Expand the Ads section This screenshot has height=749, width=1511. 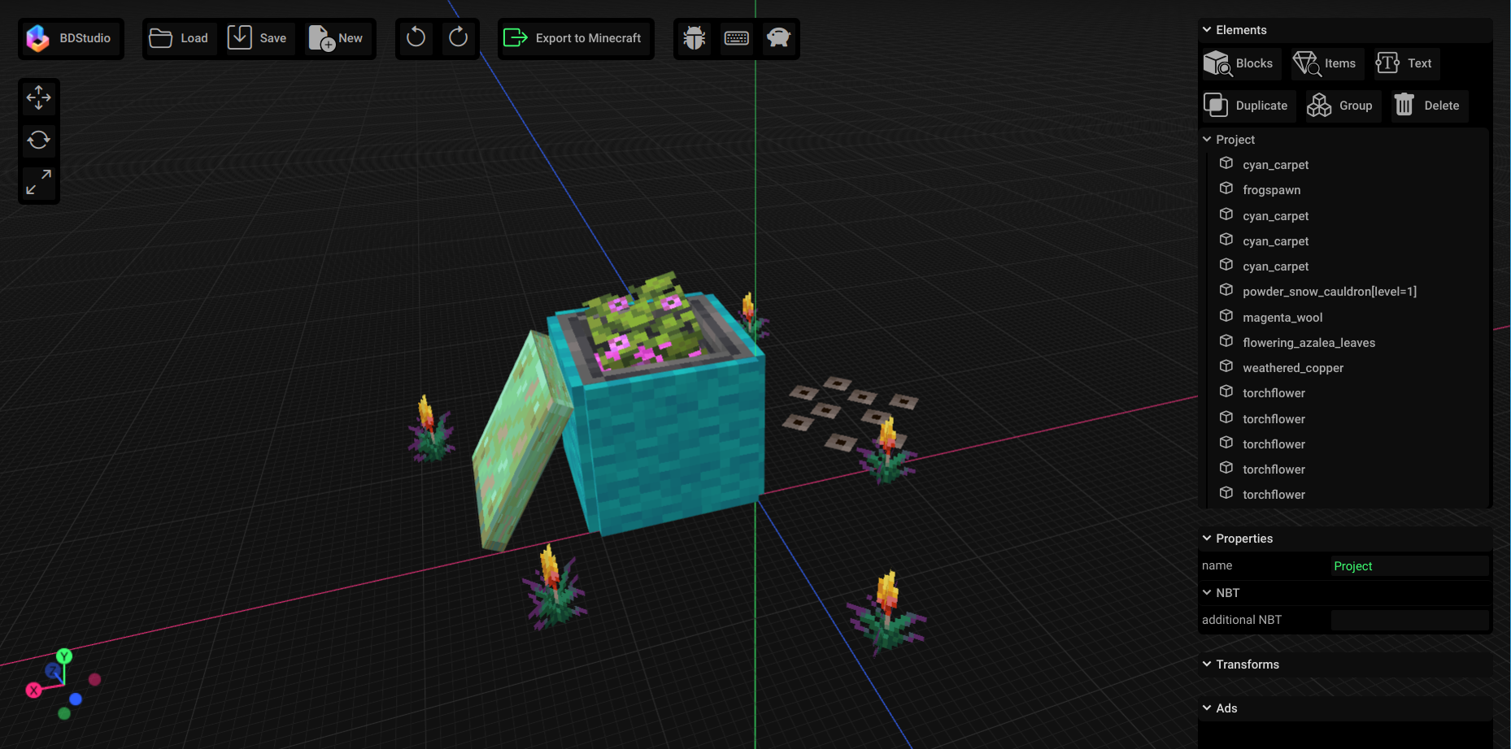(1207, 708)
